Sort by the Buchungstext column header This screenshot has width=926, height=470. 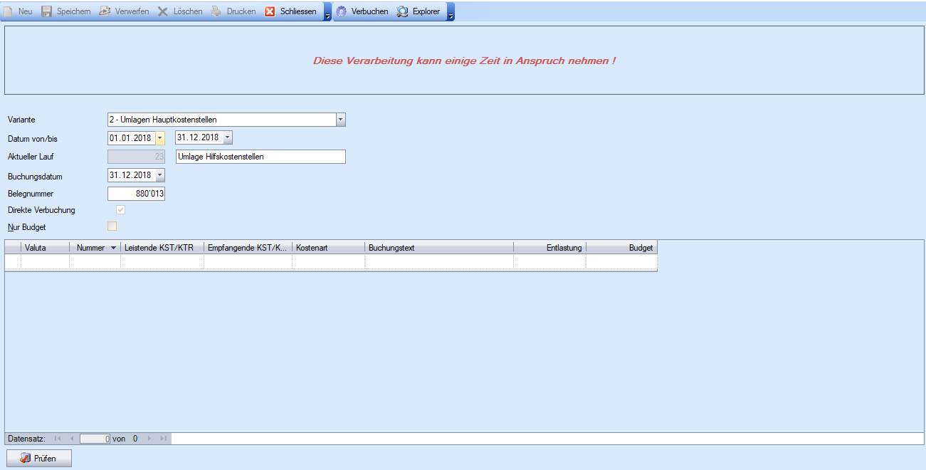(439, 248)
